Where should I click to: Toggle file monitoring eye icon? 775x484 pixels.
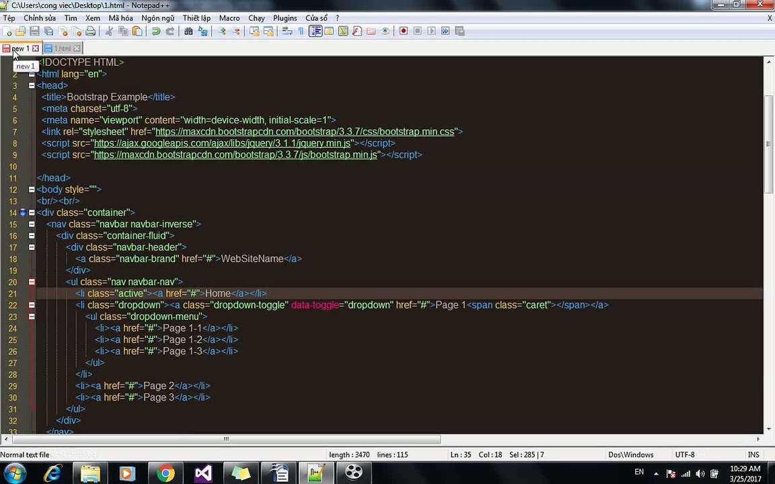[x=385, y=31]
